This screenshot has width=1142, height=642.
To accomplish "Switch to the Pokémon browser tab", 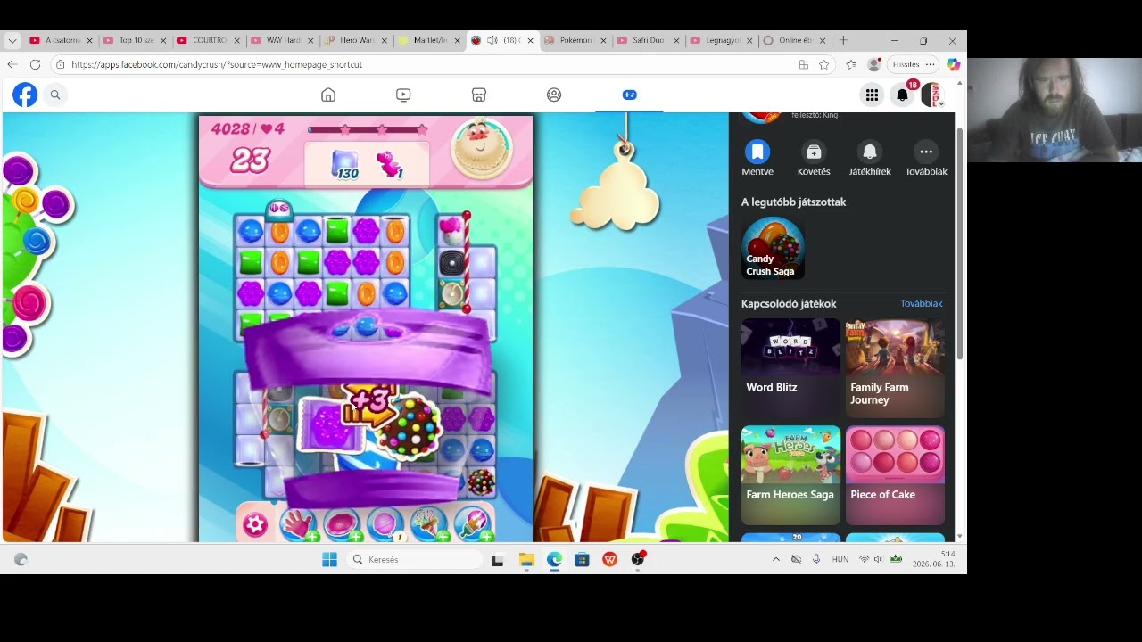I will [573, 40].
